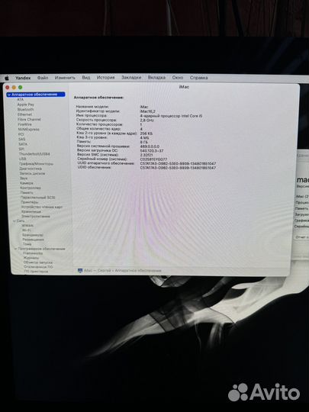
Task: Minimize the iMac window with yellow button
Action: [14, 87]
